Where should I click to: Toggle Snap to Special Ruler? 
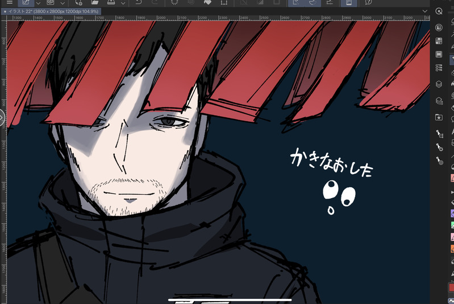(313, 3)
